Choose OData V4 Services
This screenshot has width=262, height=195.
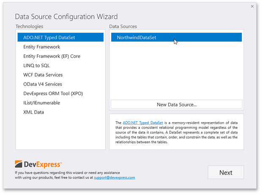point(60,84)
